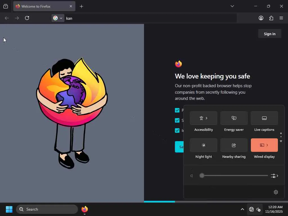Image resolution: width=288 pixels, height=216 pixels.
Task: Open a new tab with plus button
Action: coord(81,6)
